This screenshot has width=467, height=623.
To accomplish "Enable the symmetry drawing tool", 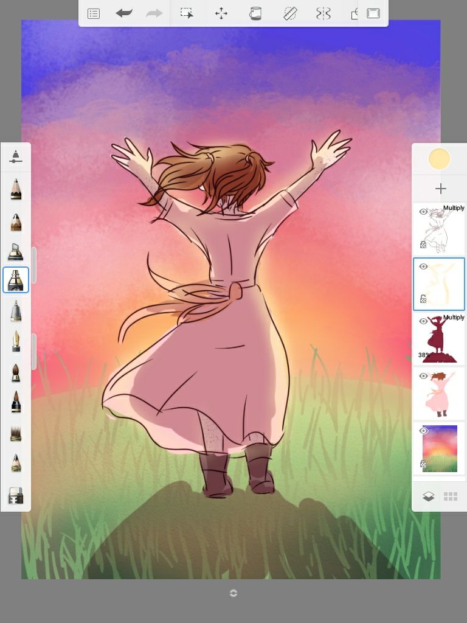I will [323, 13].
